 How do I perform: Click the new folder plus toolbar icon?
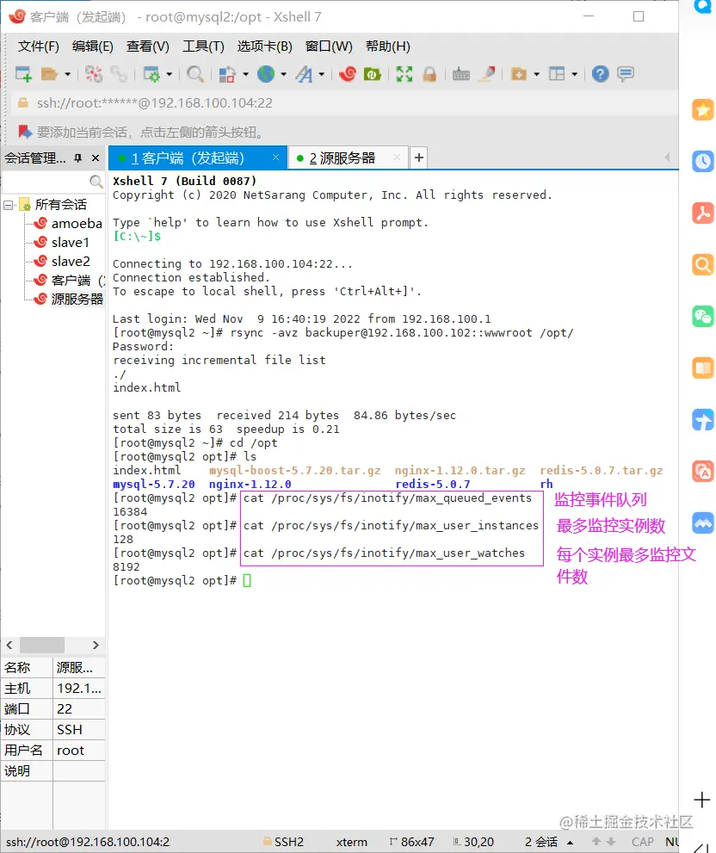[519, 74]
